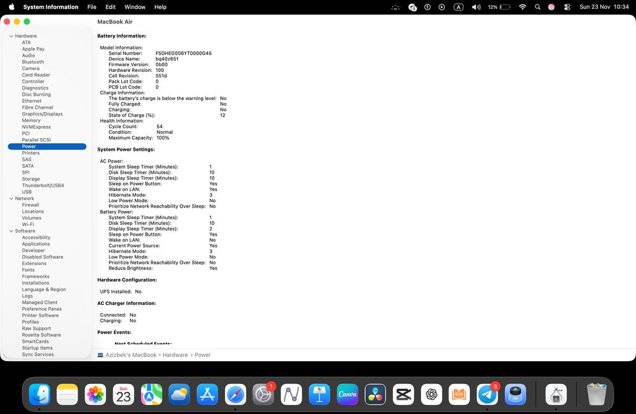Select USB in the Hardware list
The width and height of the screenshot is (636, 414).
[x=27, y=192]
